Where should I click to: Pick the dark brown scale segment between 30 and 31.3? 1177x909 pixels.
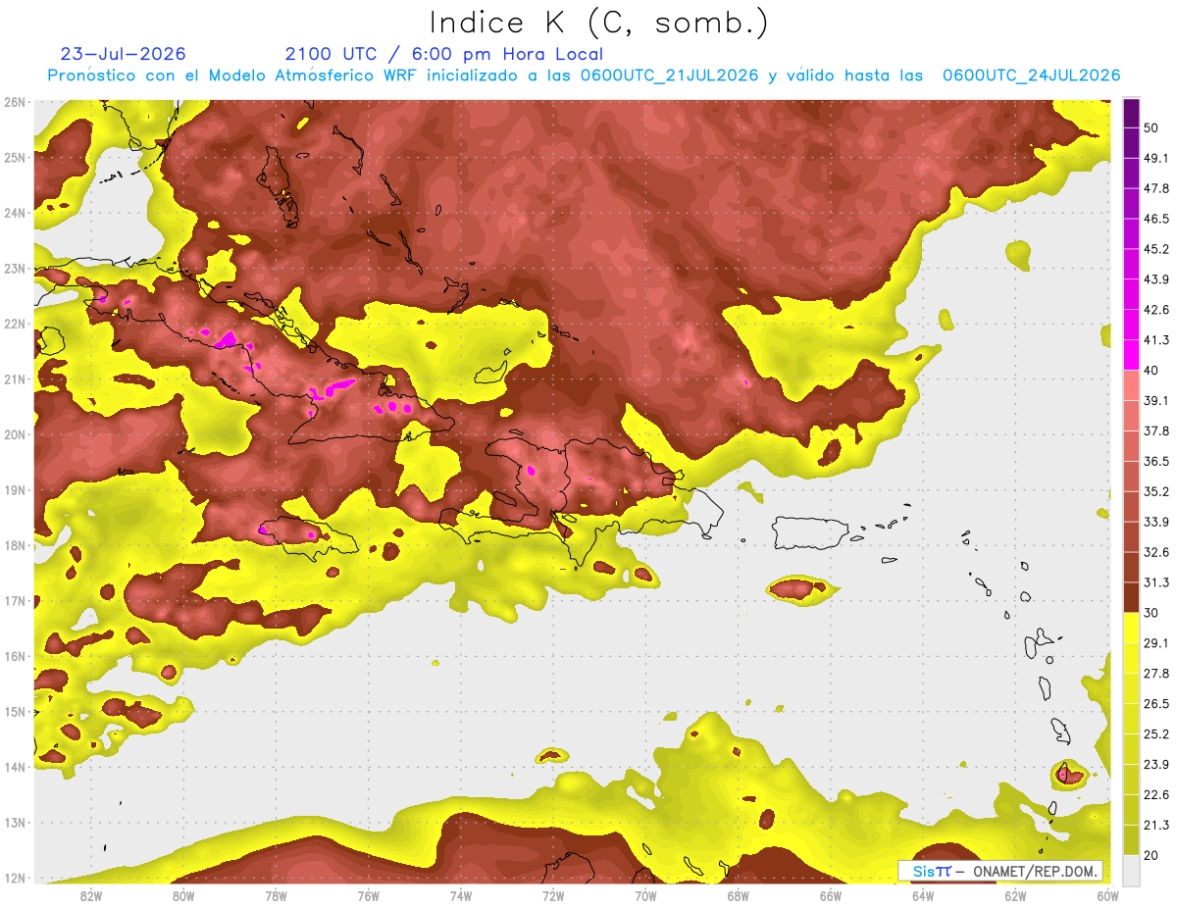(x=1131, y=597)
